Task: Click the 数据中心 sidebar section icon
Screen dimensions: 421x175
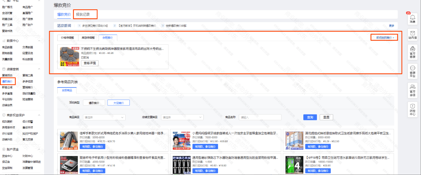Action: 4,40
